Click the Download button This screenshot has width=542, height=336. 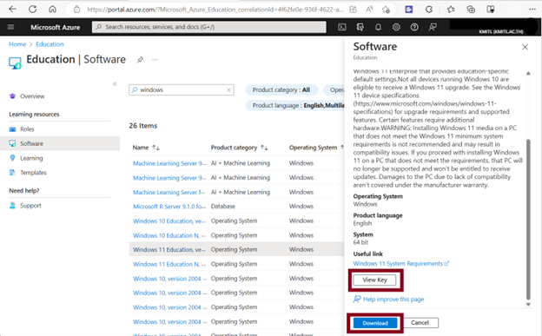pyautogui.click(x=375, y=323)
